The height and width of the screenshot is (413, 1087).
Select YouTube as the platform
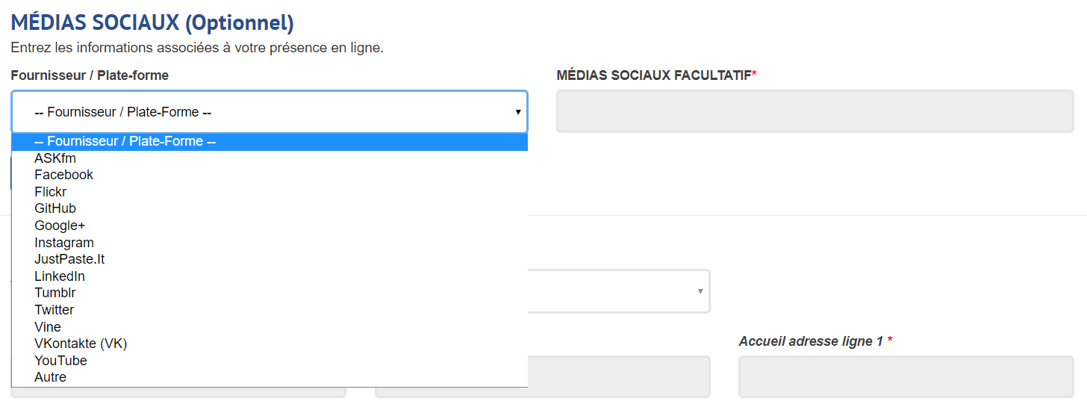tap(60, 361)
